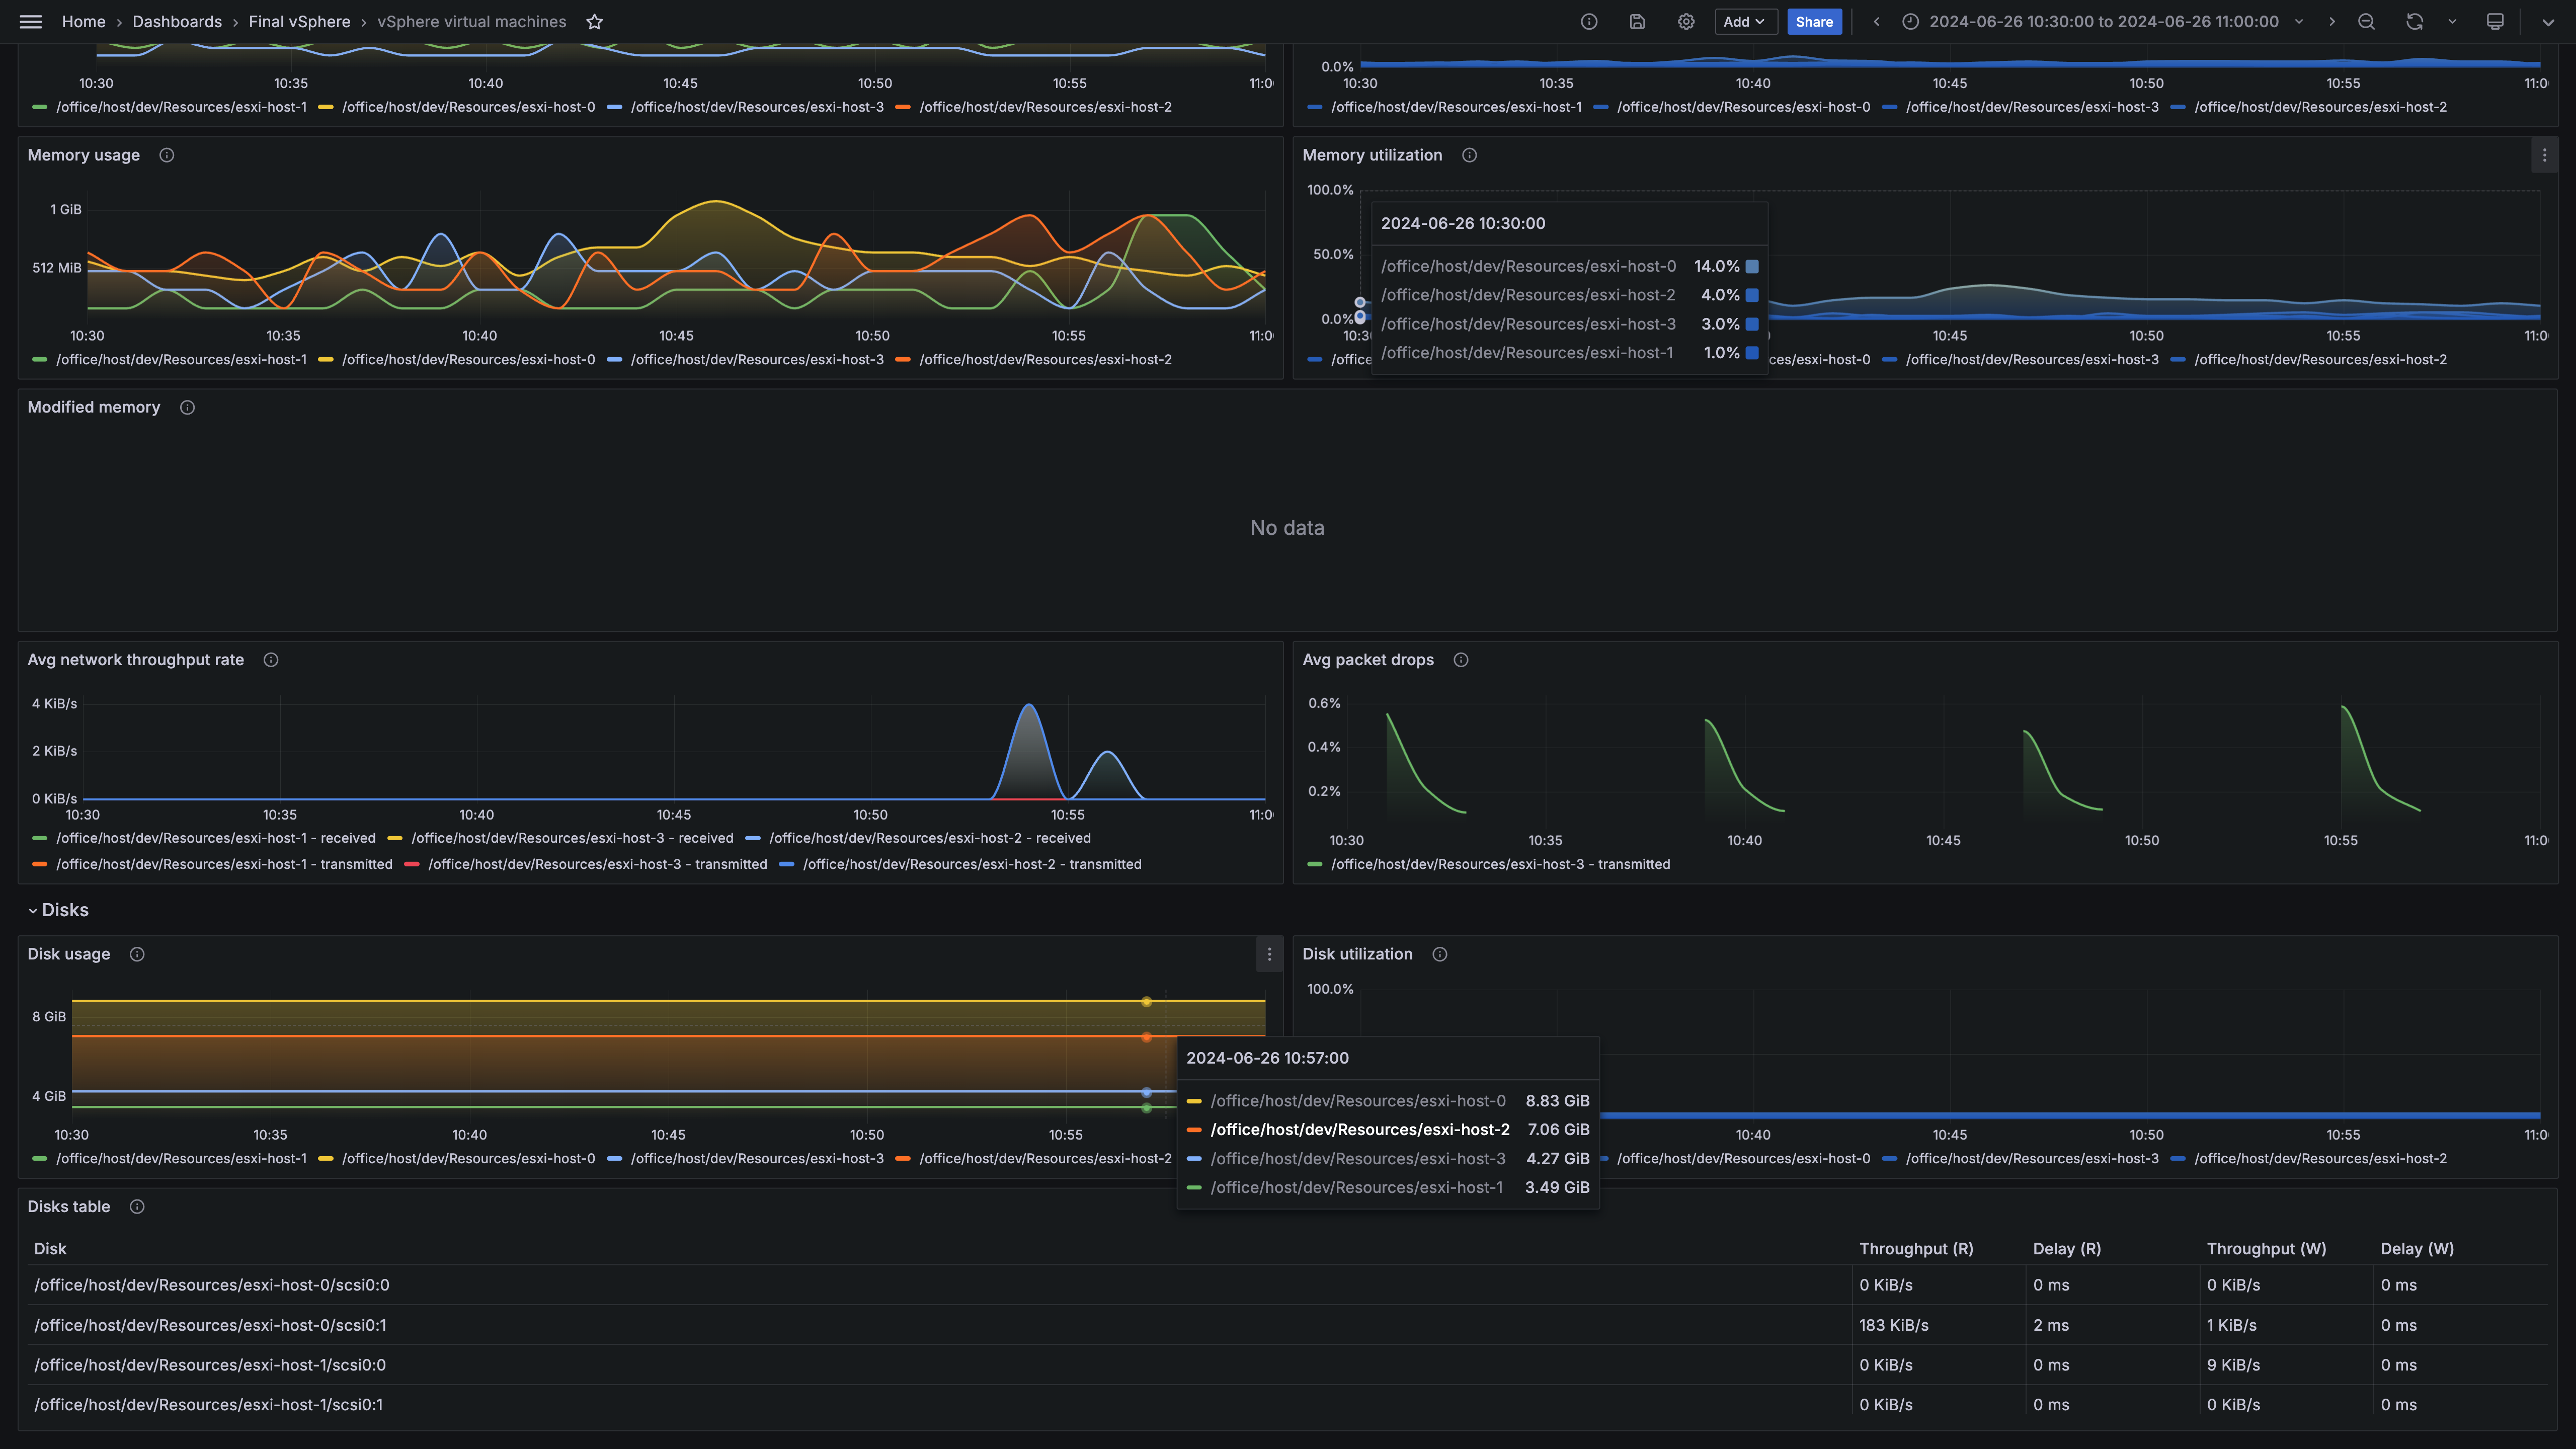Viewport: 2576px width, 1449px height.
Task: Toggle esxi-host-1 series in Disk usage legend
Action: click(181, 1158)
